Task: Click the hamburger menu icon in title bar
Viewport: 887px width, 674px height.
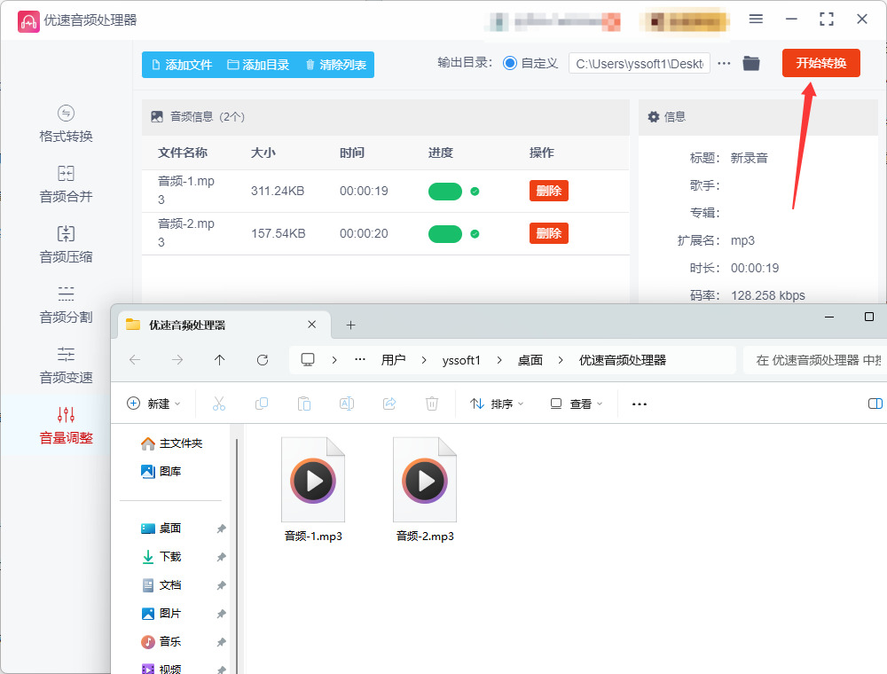Action: point(756,20)
